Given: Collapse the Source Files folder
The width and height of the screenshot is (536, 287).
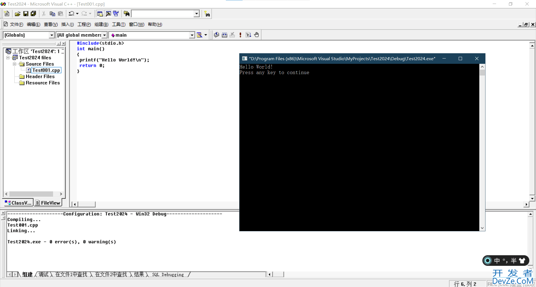Looking at the screenshot, I should coord(15,64).
